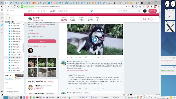Image resolution: width=176 pixels, height=99 pixels.
Task: Click the browser forward arrow
Action: coord(5,7)
